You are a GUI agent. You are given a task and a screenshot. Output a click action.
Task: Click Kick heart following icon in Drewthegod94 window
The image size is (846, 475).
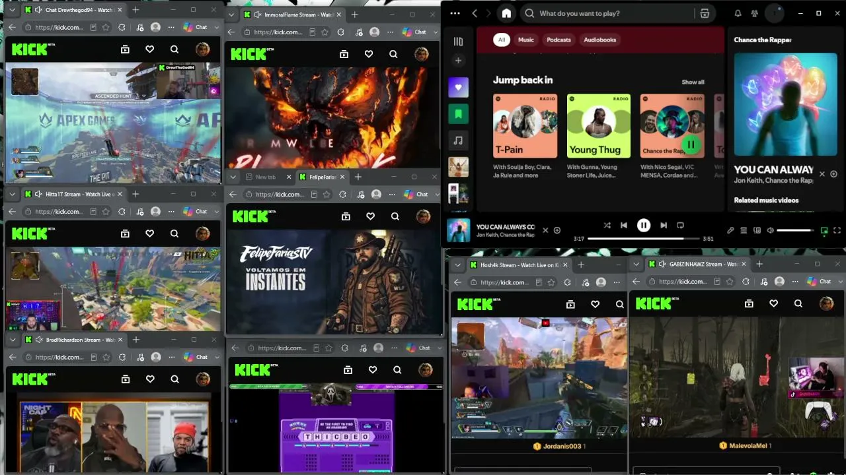coord(149,49)
